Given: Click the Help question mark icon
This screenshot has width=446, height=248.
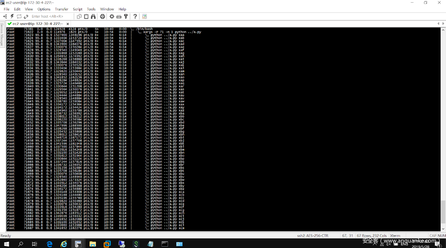Looking at the screenshot, I should [135, 17].
